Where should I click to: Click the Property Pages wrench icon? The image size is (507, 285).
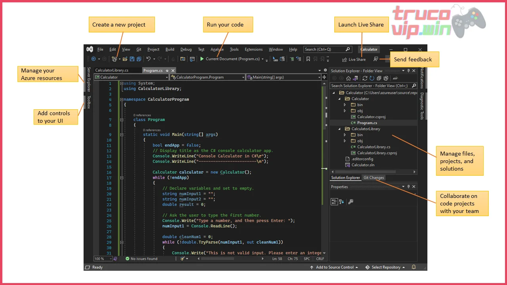[351, 201]
